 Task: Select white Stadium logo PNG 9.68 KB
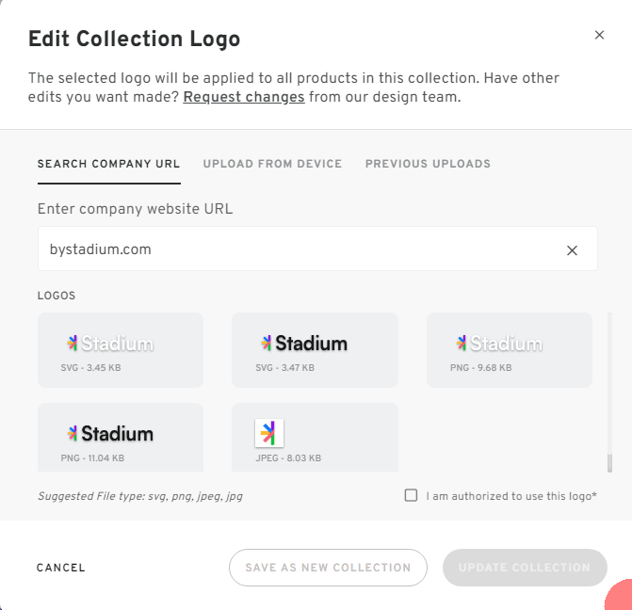tap(510, 350)
